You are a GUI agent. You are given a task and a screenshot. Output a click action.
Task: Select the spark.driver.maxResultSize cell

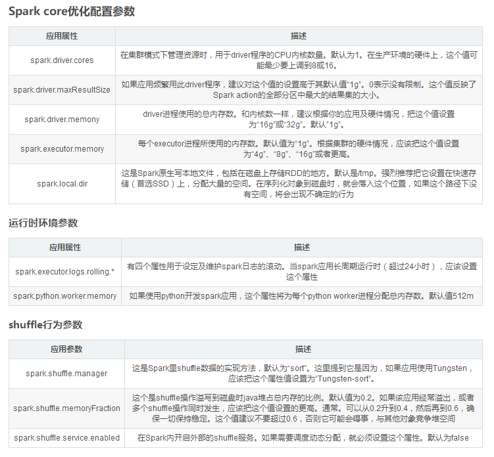62,90
